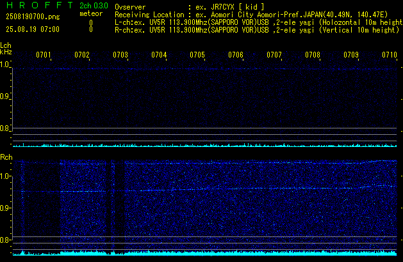Click the 0 beside the 07:00 timestamp
The width and height of the screenshot is (403, 262).
[91, 29]
